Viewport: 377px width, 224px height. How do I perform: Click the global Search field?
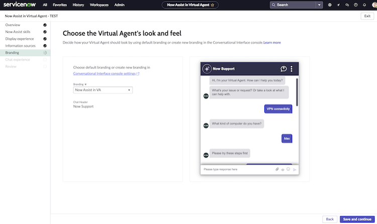coord(293,5)
